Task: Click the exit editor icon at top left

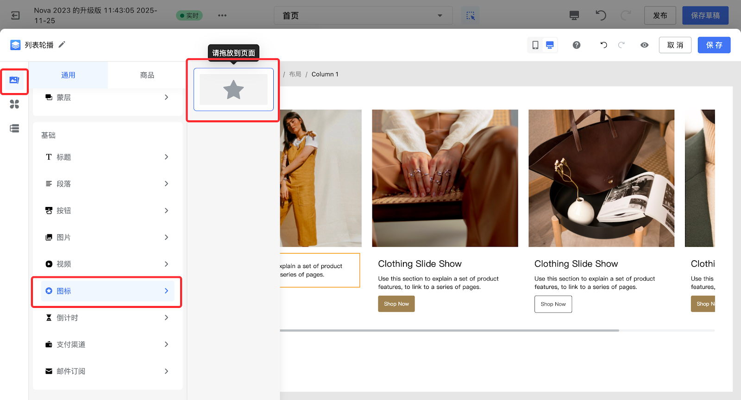Action: pos(15,16)
